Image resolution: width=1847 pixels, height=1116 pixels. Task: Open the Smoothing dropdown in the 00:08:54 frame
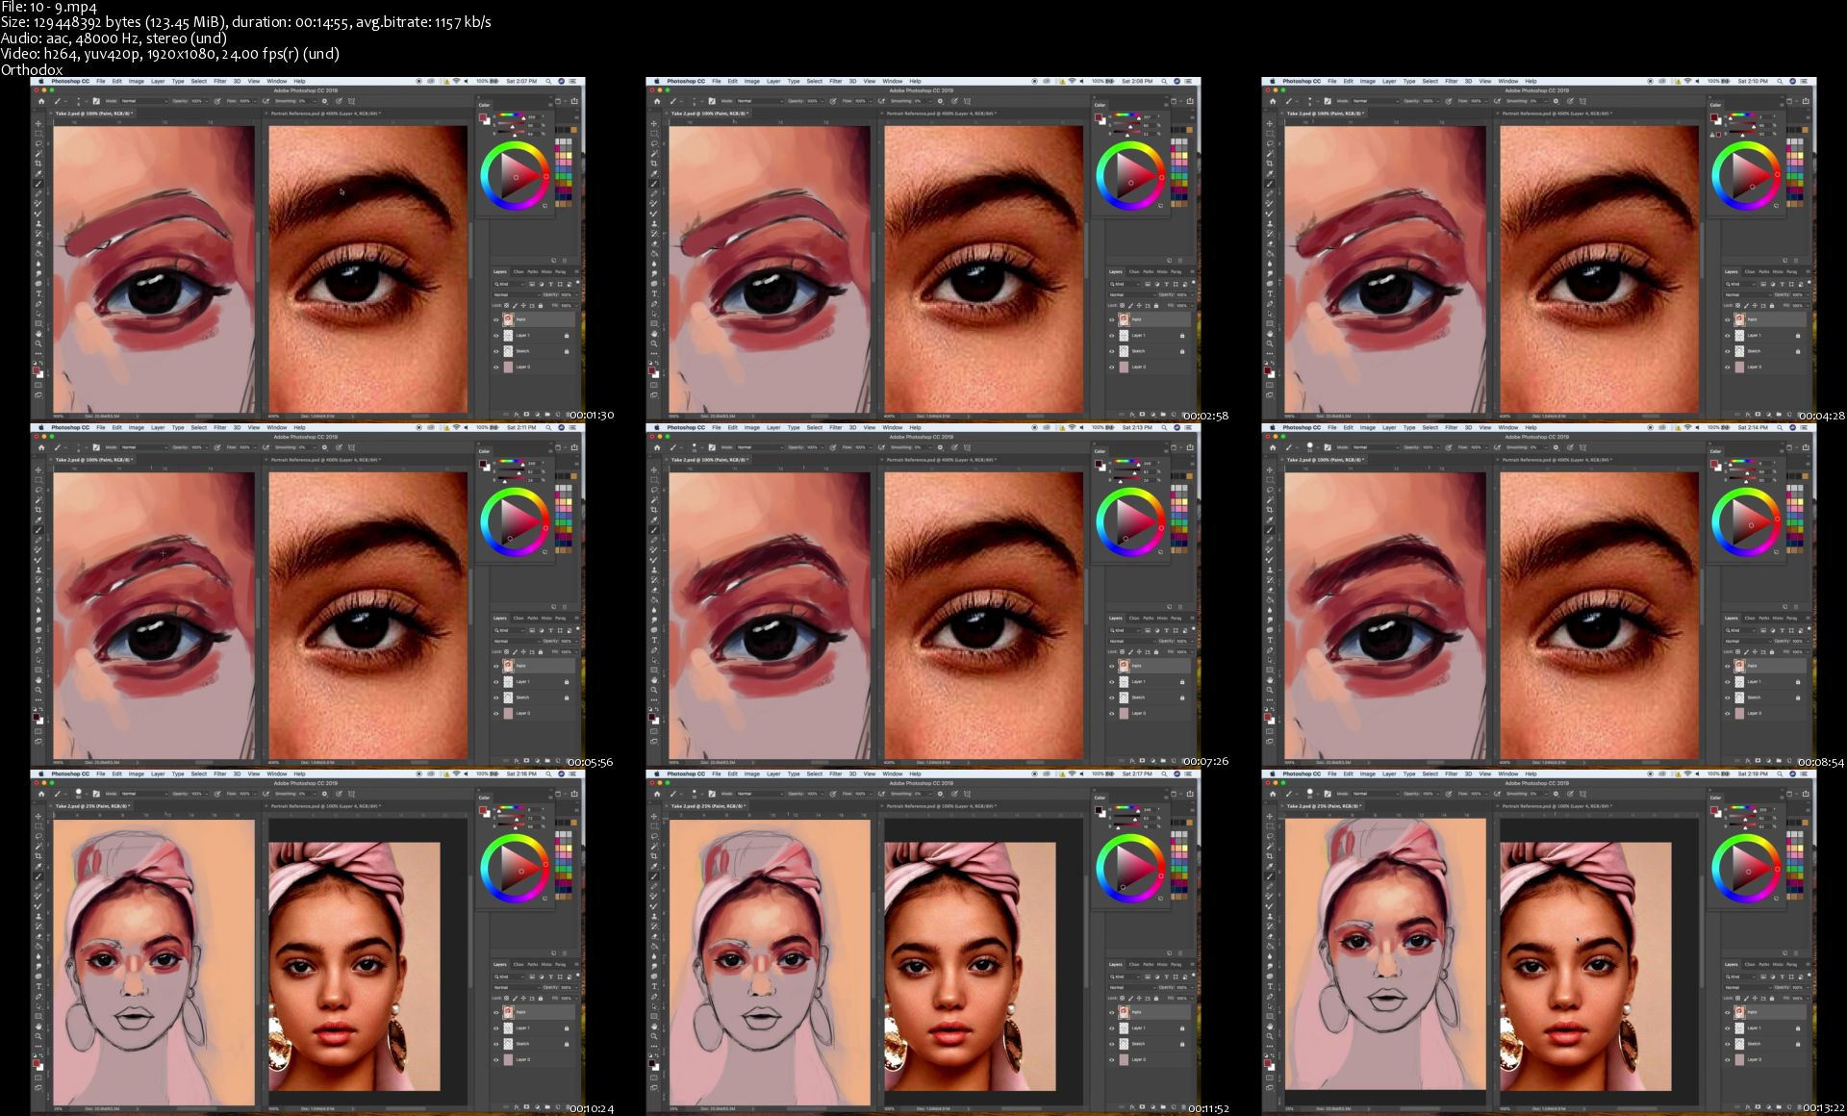1539,447
